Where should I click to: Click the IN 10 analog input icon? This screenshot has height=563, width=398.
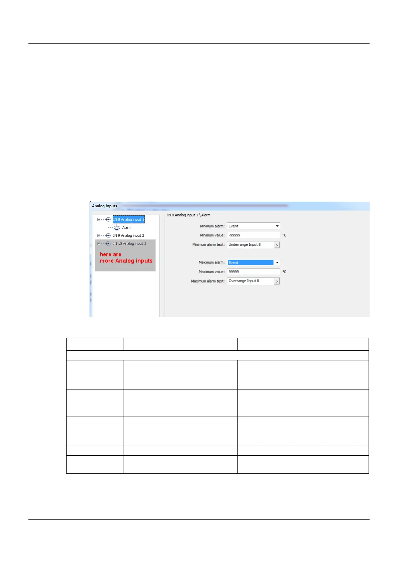click(108, 244)
